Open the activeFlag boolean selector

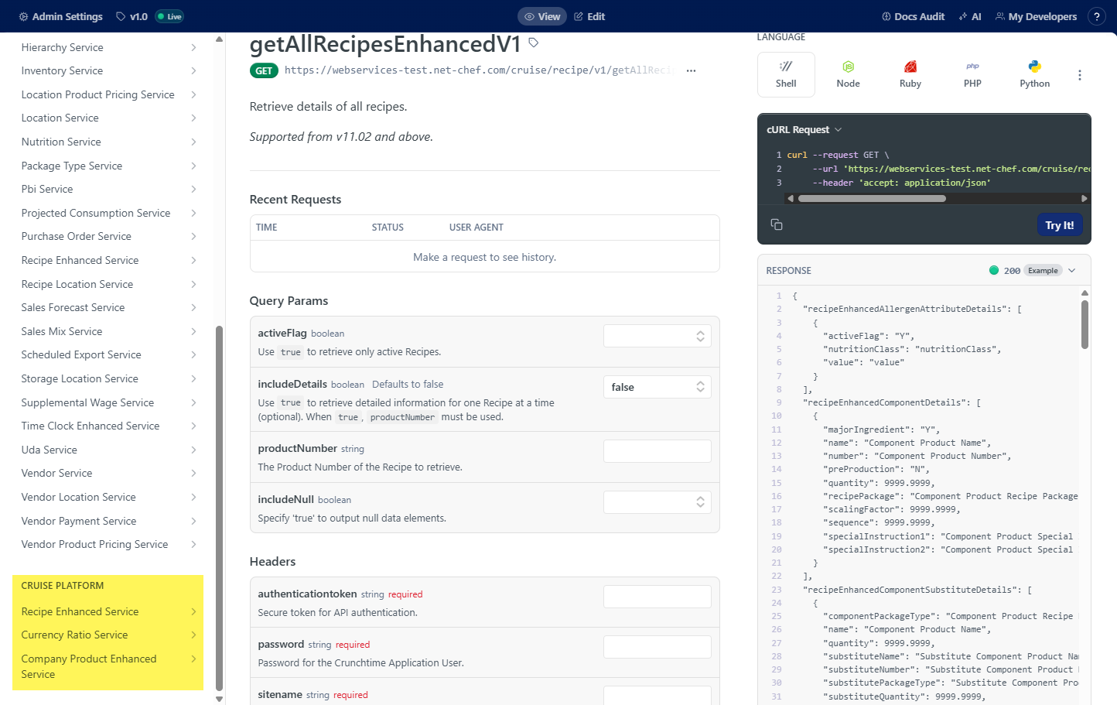pos(657,336)
